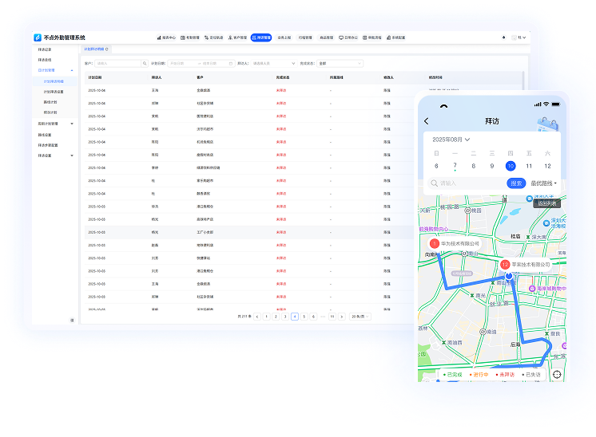Click the 客户 filter input field
Image resolution: width=596 pixels, height=437 pixels.
point(119,62)
